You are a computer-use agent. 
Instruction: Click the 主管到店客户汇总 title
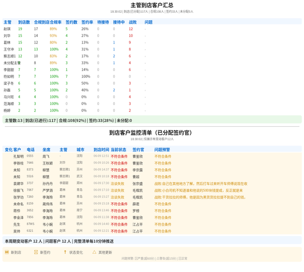point(152,5)
